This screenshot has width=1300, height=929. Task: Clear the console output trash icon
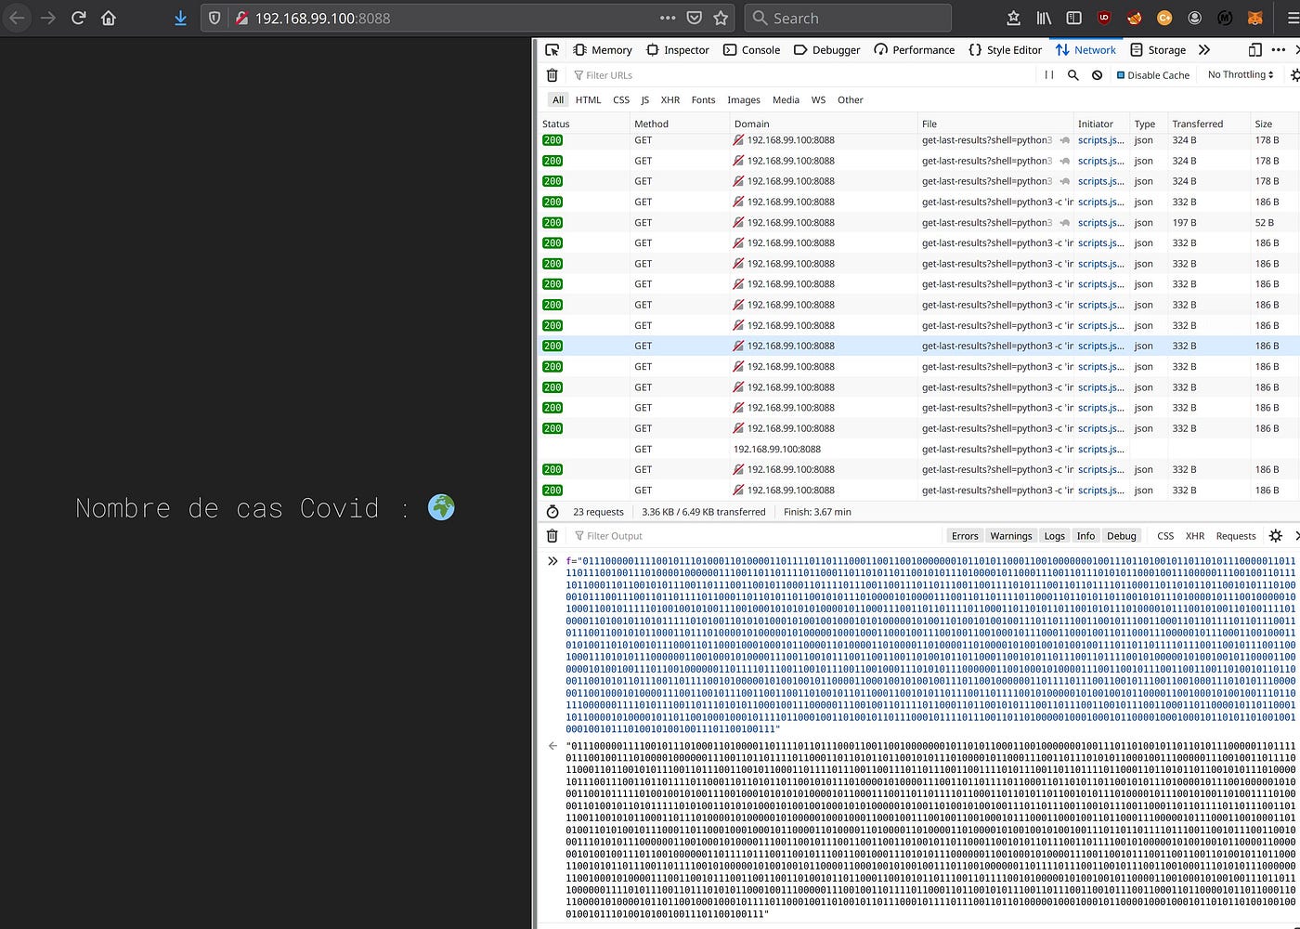click(x=552, y=536)
